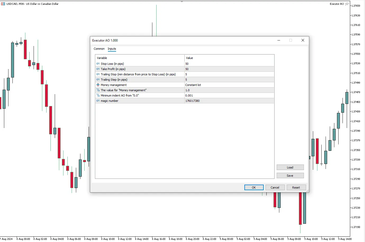Click the 1.37470 price scale label
365x242 pixels.
coord(356,92)
